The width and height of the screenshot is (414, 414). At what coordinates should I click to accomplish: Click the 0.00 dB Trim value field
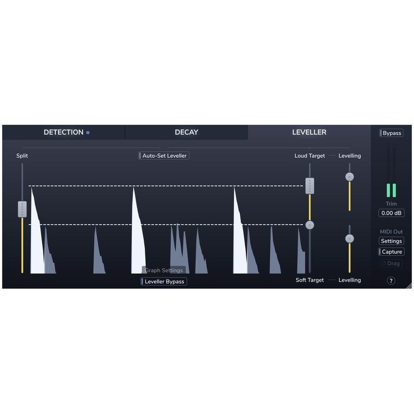click(391, 213)
